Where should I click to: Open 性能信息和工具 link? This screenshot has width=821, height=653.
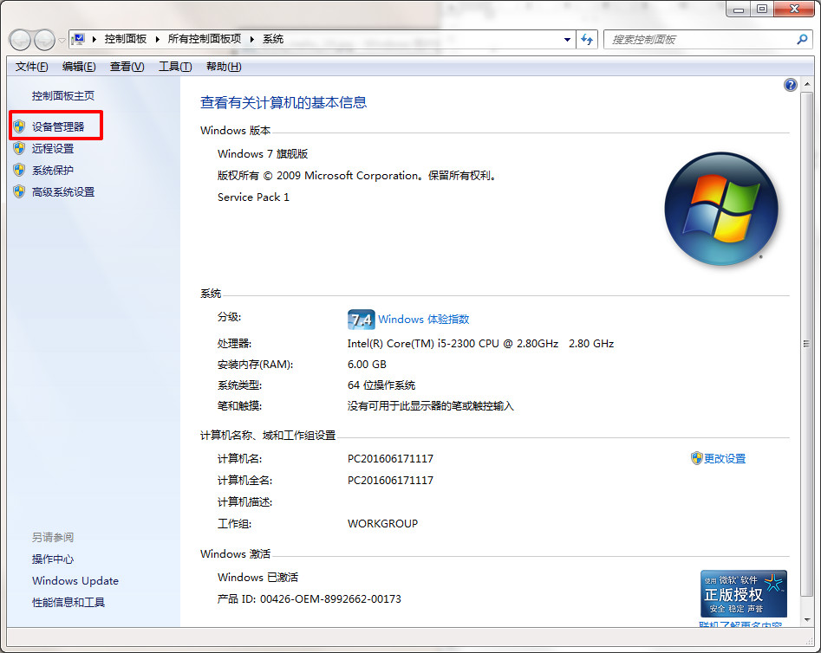click(x=68, y=603)
